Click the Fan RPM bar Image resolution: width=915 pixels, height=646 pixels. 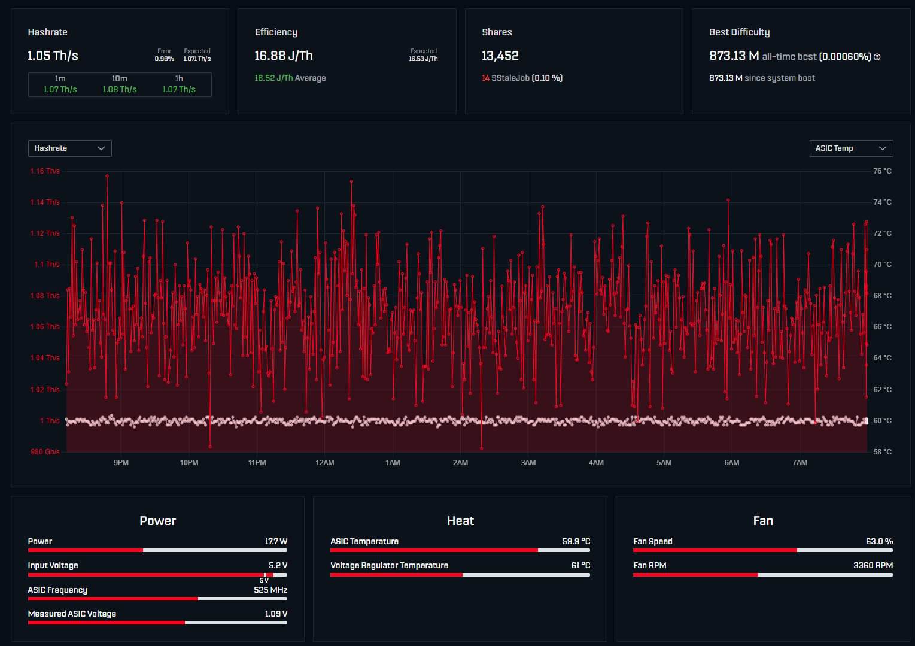762,575
